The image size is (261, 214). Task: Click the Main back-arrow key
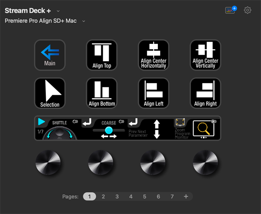tap(50, 55)
